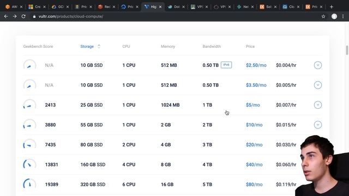This screenshot has height=196, width=349.
Task: Go back to the previous page
Action: [6, 16]
